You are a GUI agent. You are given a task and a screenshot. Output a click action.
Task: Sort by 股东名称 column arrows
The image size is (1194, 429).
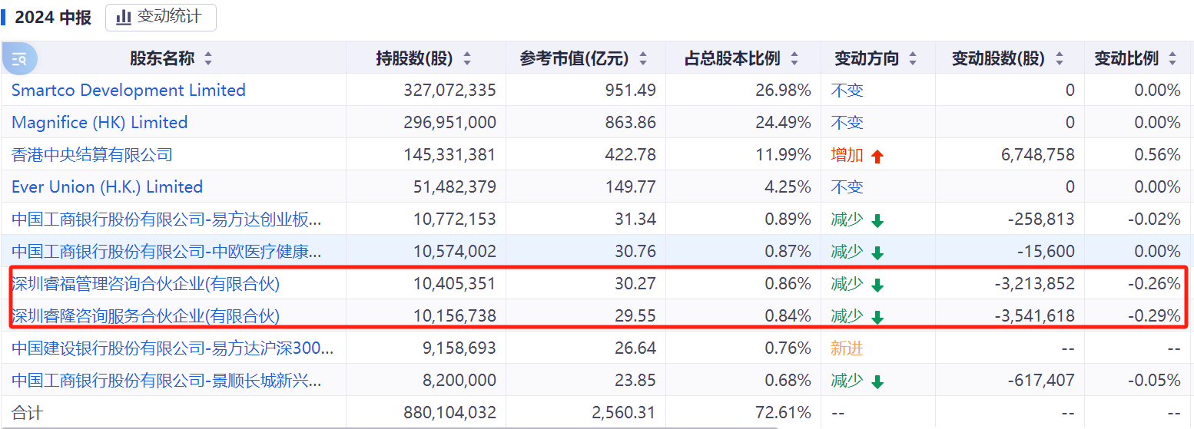[207, 58]
